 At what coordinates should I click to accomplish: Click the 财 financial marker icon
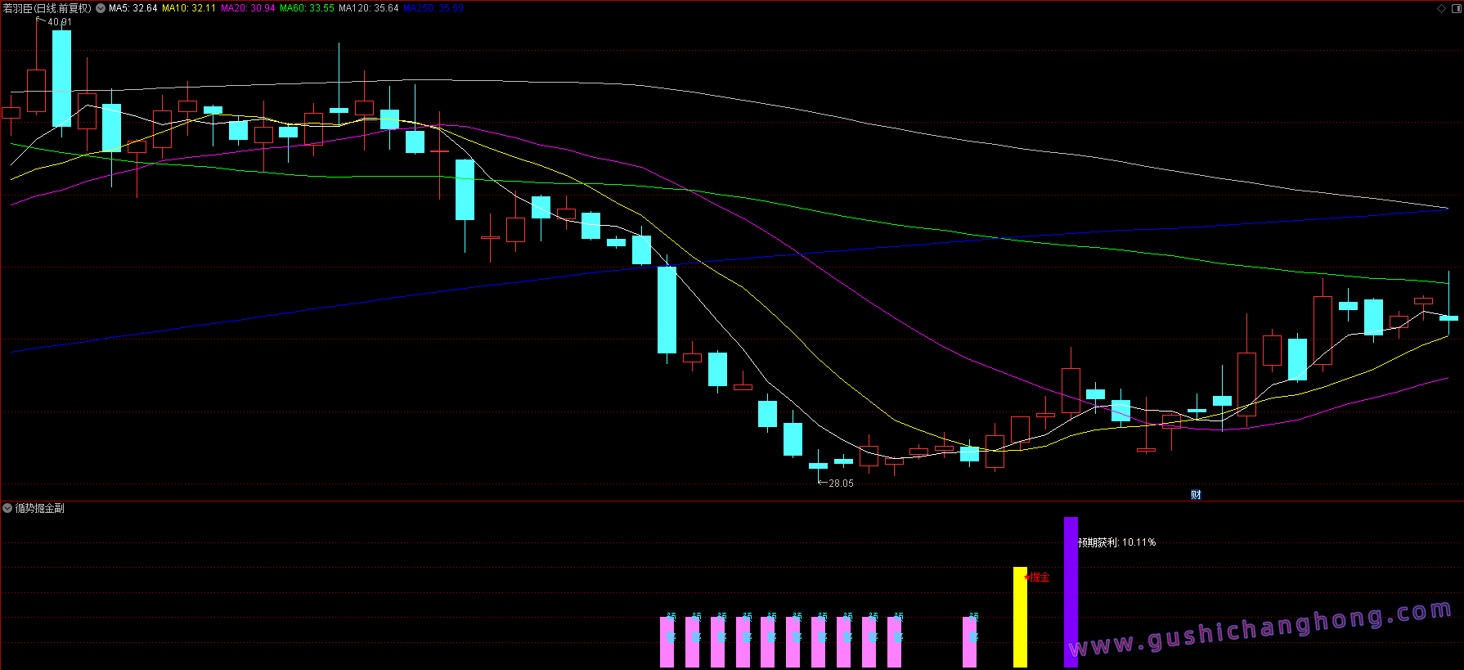click(x=1196, y=494)
